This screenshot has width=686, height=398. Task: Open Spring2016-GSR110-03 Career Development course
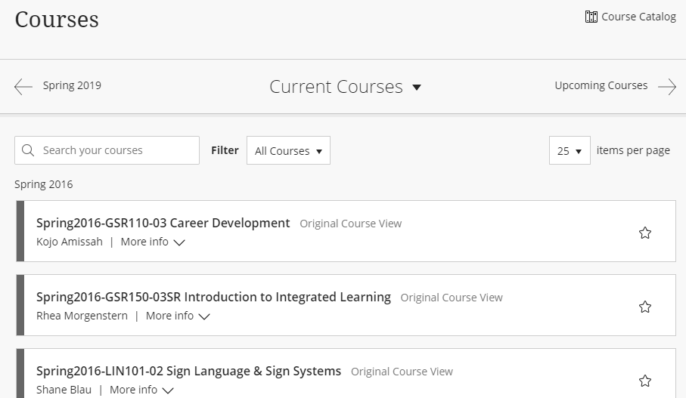pos(163,224)
